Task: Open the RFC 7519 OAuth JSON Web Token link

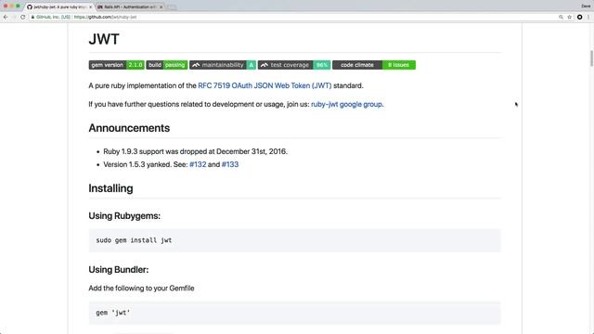Action: pyautogui.click(x=265, y=85)
